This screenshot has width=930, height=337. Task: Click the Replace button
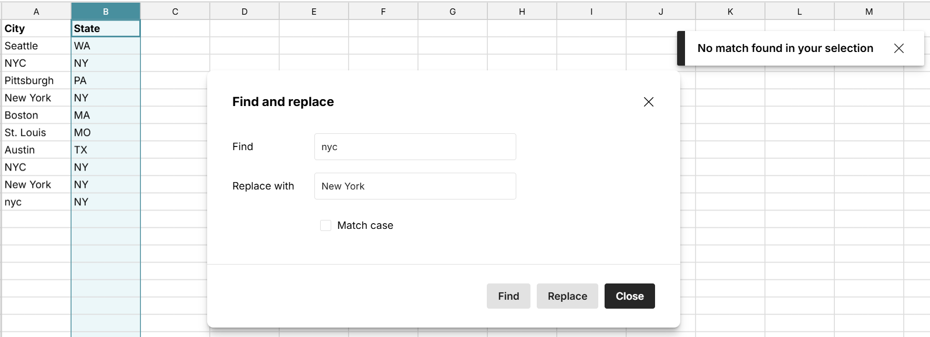[x=567, y=296]
